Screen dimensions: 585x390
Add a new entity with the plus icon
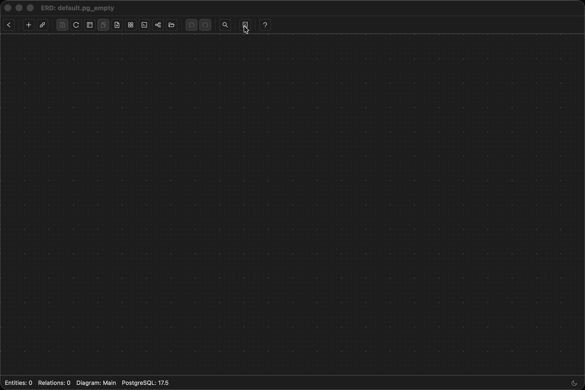click(28, 25)
